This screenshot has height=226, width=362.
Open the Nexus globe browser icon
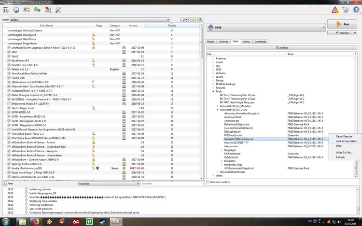point(16,10)
